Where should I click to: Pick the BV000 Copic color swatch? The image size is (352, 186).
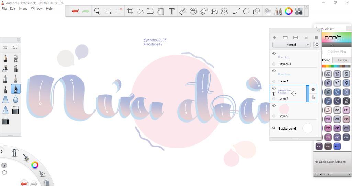tap(328, 74)
